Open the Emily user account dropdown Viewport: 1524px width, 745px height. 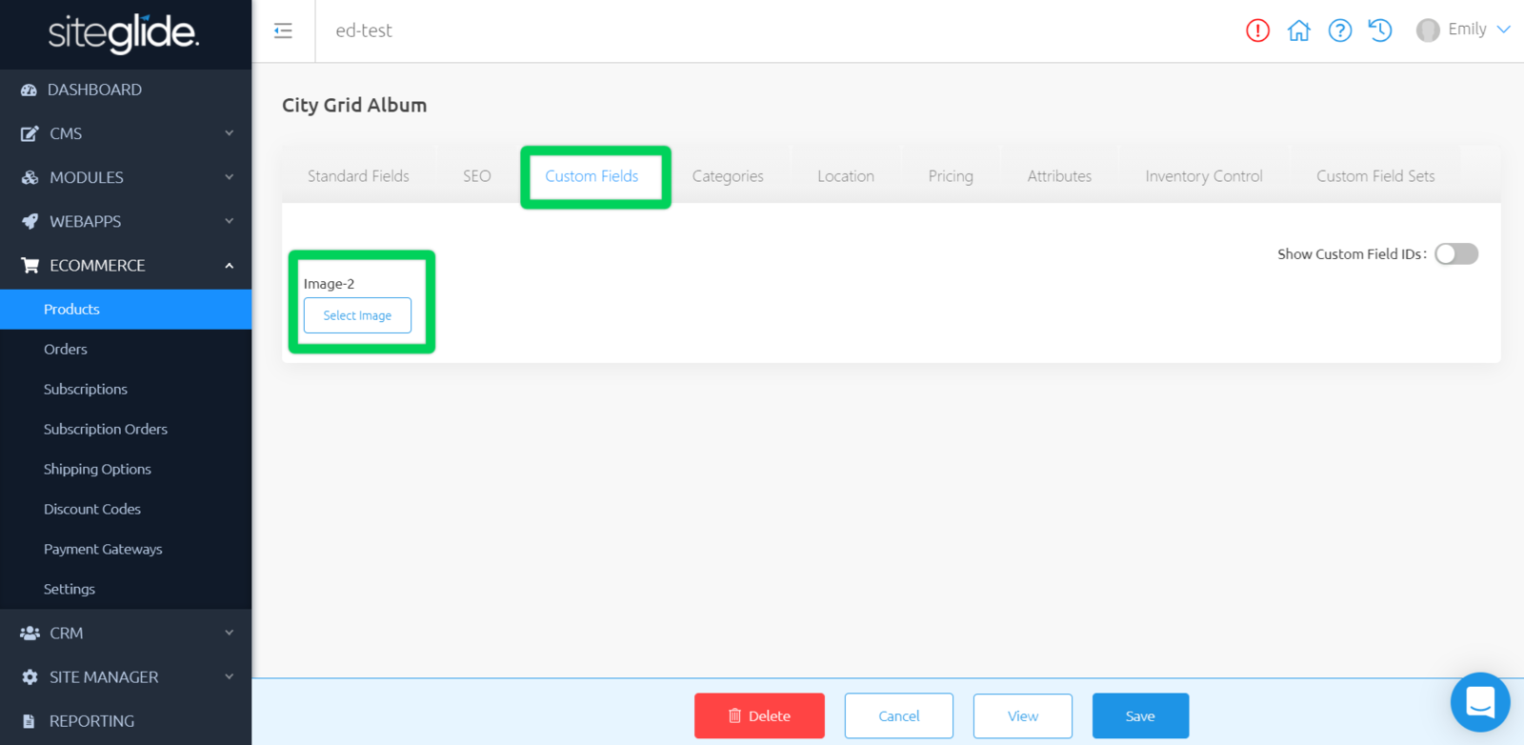pos(1463,30)
